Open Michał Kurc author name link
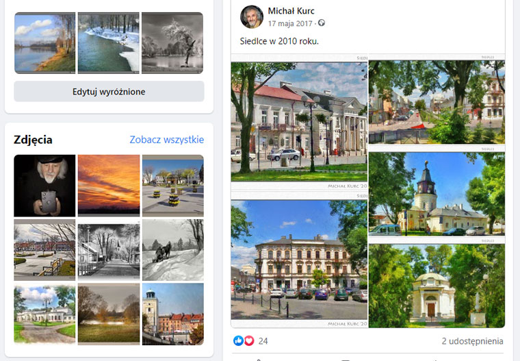This screenshot has height=361, width=520. point(291,11)
